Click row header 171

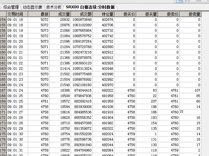3,112
